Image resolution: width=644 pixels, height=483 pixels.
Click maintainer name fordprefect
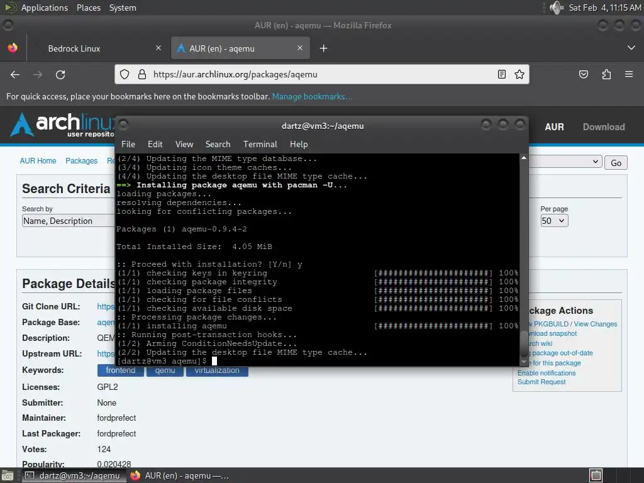[x=116, y=418]
